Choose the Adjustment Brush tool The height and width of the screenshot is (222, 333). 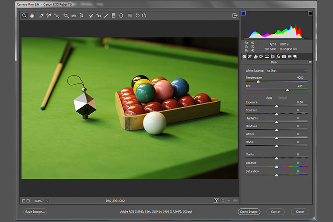click(106, 16)
